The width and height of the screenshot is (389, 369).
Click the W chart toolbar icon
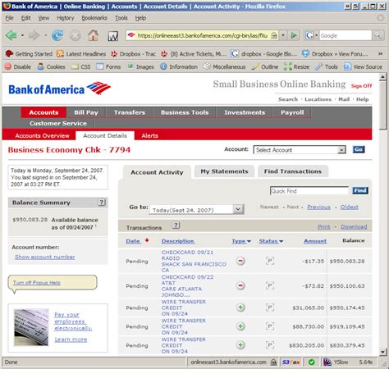coord(112,36)
